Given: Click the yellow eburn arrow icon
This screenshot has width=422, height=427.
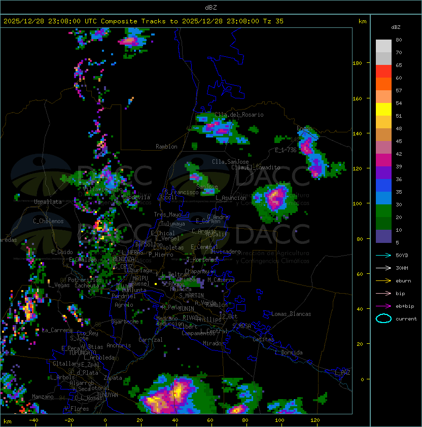Looking at the screenshot, I should (x=383, y=281).
